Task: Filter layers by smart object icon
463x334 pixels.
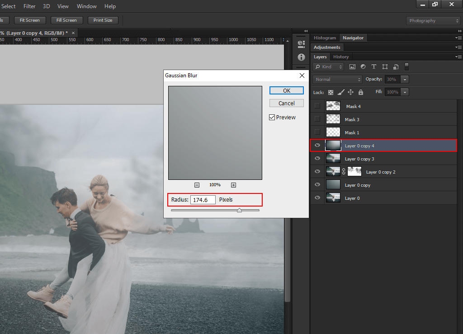Action: (396, 67)
